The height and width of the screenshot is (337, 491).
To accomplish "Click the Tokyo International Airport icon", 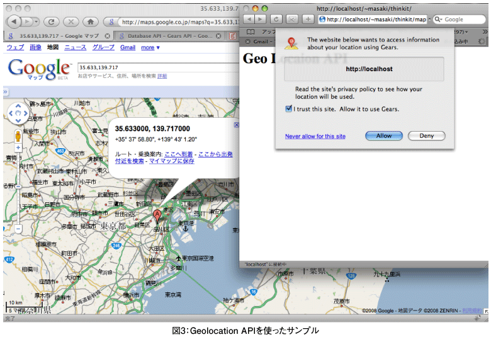I will [x=178, y=258].
